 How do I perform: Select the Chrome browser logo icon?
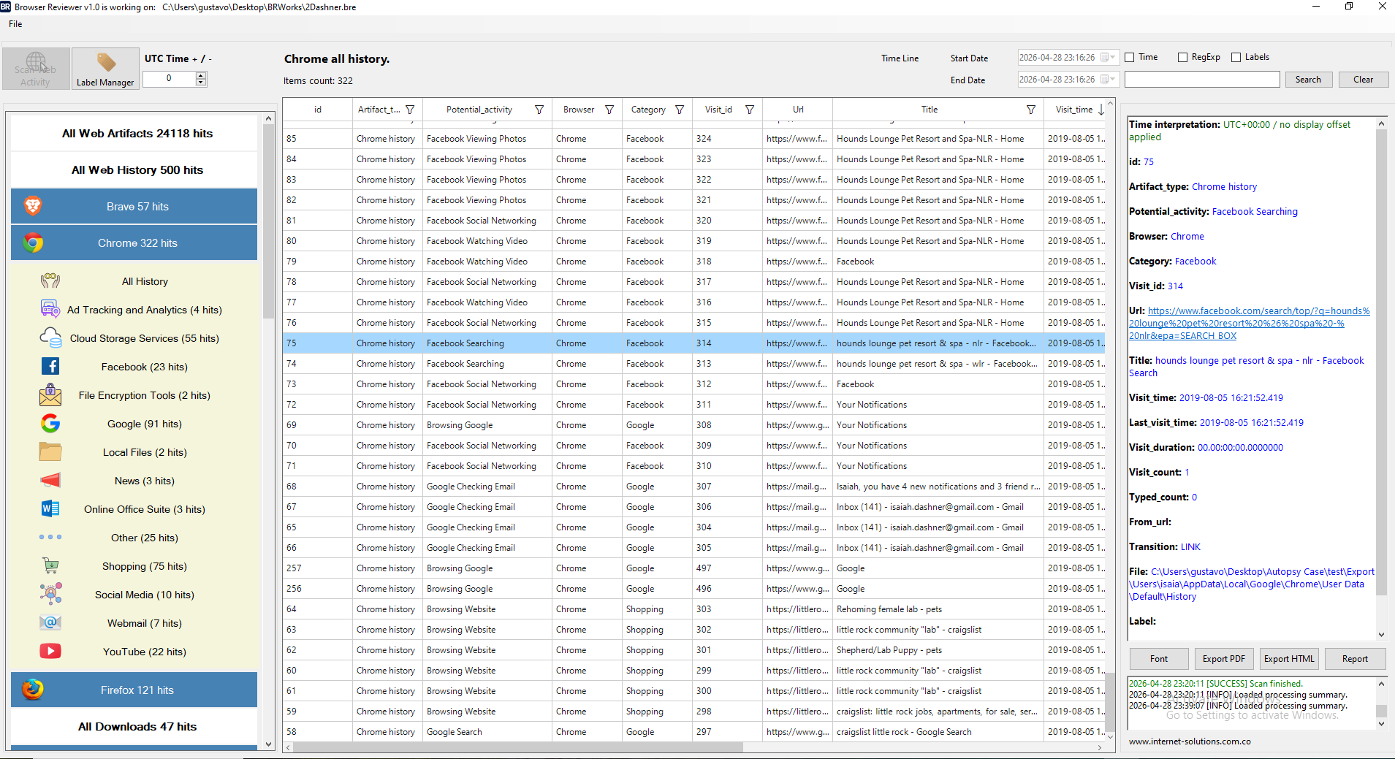33,243
